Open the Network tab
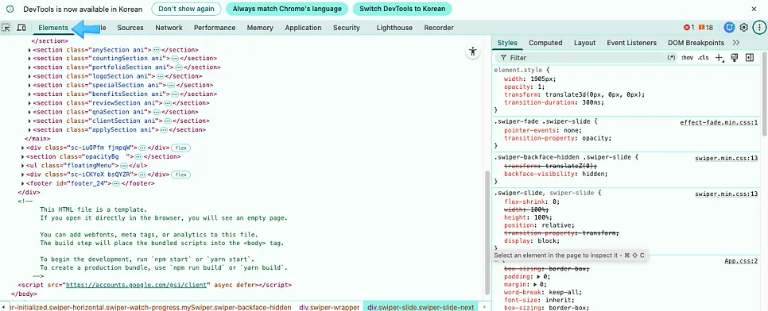Viewport: 768px width, 311px height. pos(169,28)
